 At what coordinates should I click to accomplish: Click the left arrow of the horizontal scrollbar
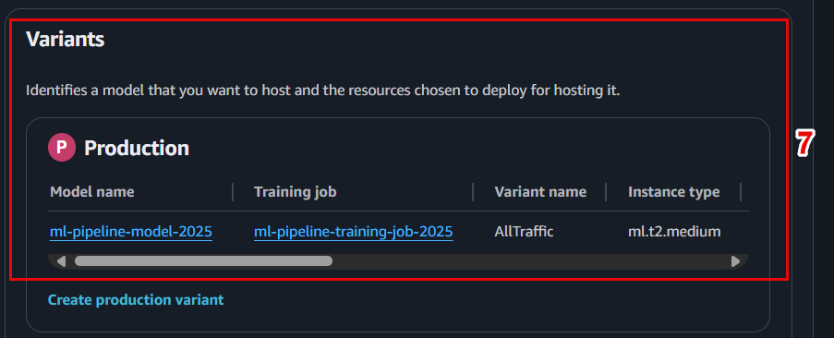[x=61, y=261]
